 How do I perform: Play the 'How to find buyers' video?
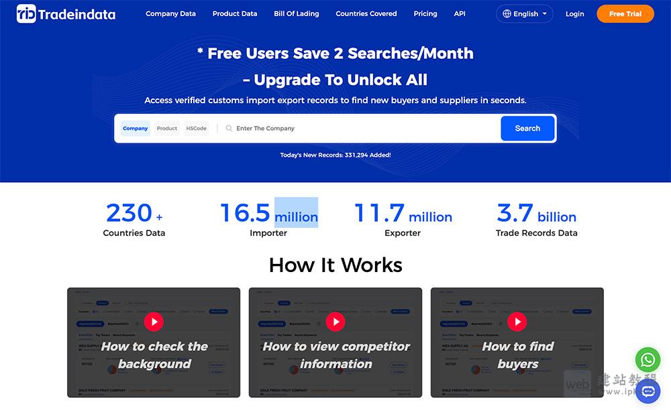click(x=517, y=322)
